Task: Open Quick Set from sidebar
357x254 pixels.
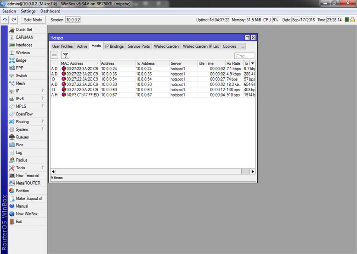Action: [24, 29]
